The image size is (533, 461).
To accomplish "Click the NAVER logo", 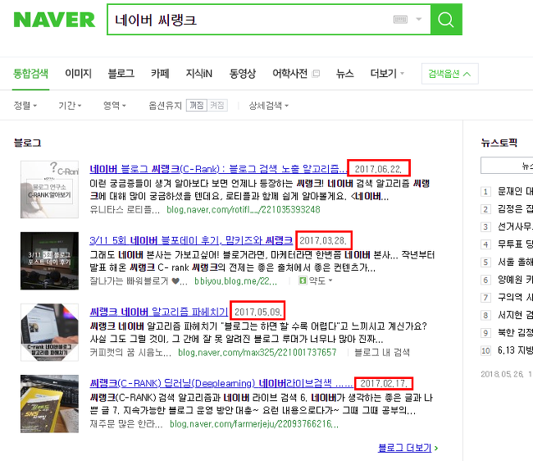I will coord(54,20).
